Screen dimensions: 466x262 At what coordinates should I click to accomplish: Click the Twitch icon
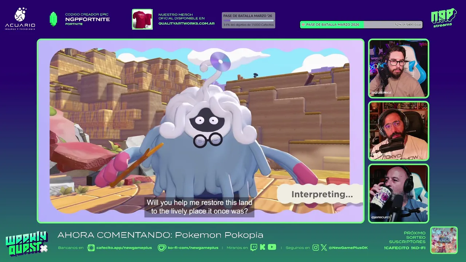point(254,247)
